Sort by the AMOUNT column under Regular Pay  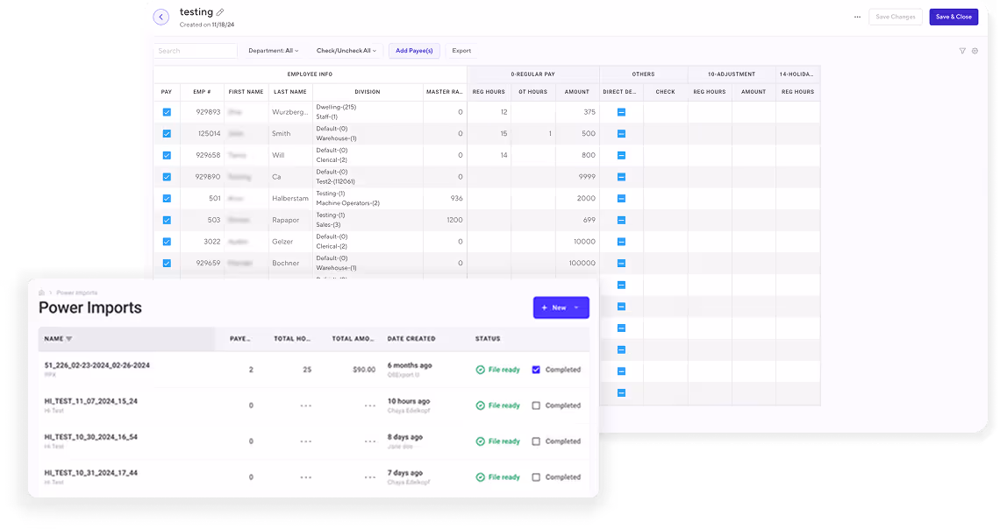point(576,92)
